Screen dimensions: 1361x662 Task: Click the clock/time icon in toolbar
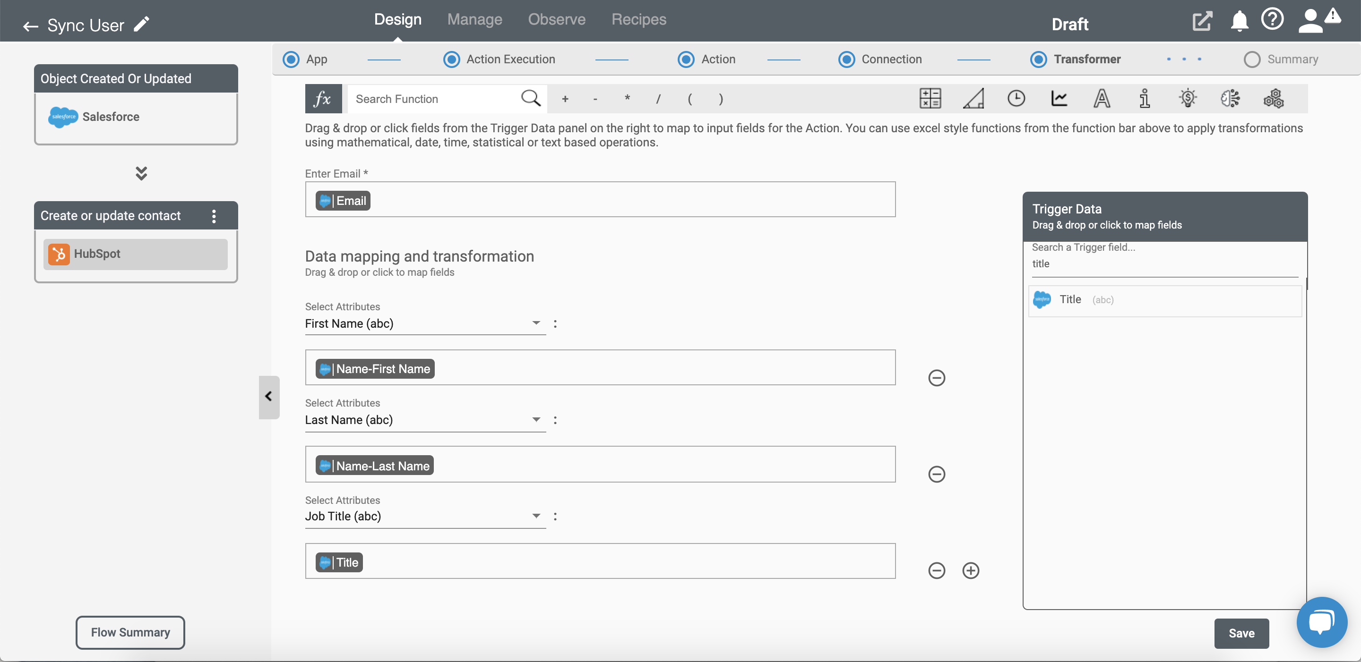click(x=1016, y=97)
